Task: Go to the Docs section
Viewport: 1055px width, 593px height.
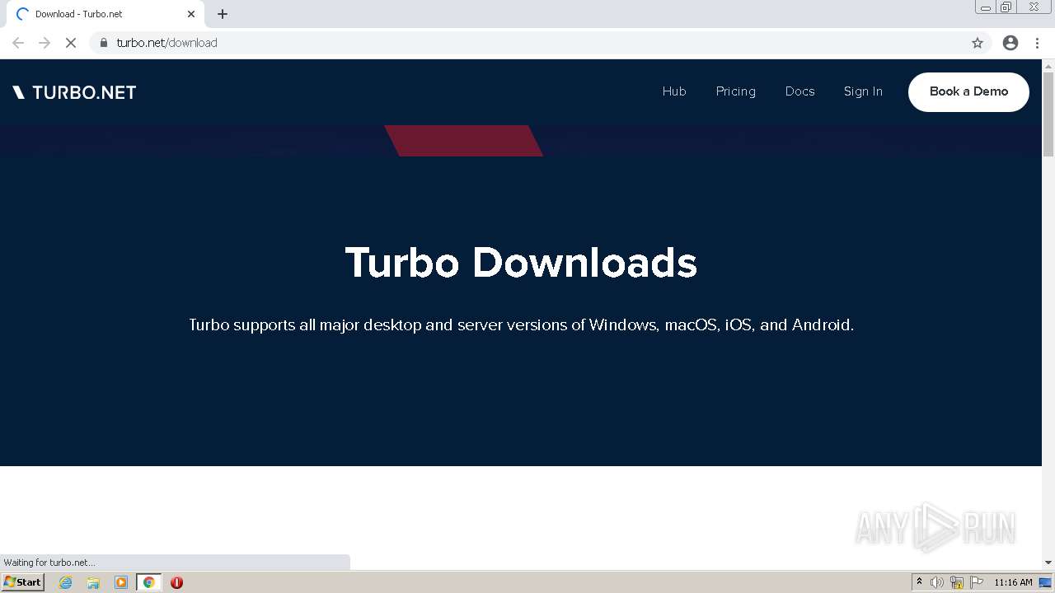Action: [x=799, y=91]
